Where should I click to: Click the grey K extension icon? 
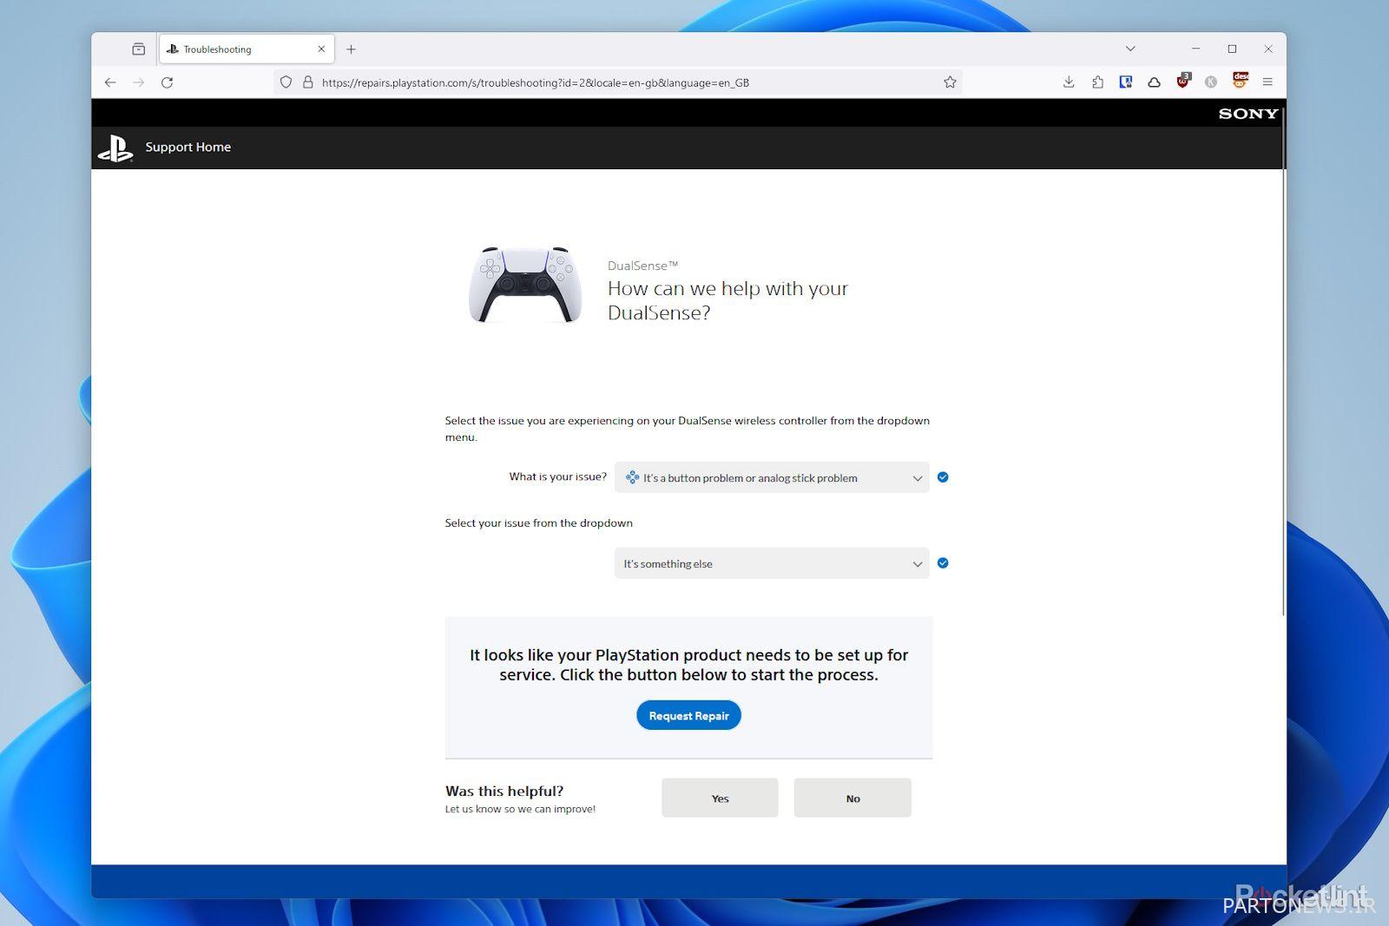point(1211,82)
